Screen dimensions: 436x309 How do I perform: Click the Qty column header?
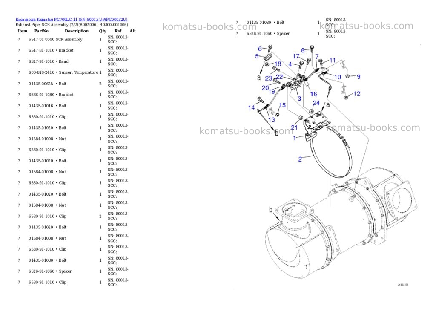103,31
